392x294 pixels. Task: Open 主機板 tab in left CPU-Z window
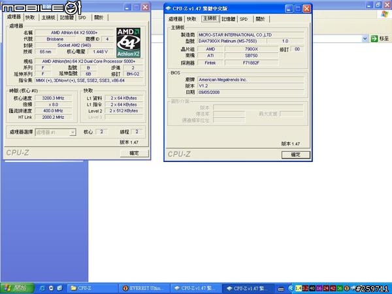click(x=48, y=18)
